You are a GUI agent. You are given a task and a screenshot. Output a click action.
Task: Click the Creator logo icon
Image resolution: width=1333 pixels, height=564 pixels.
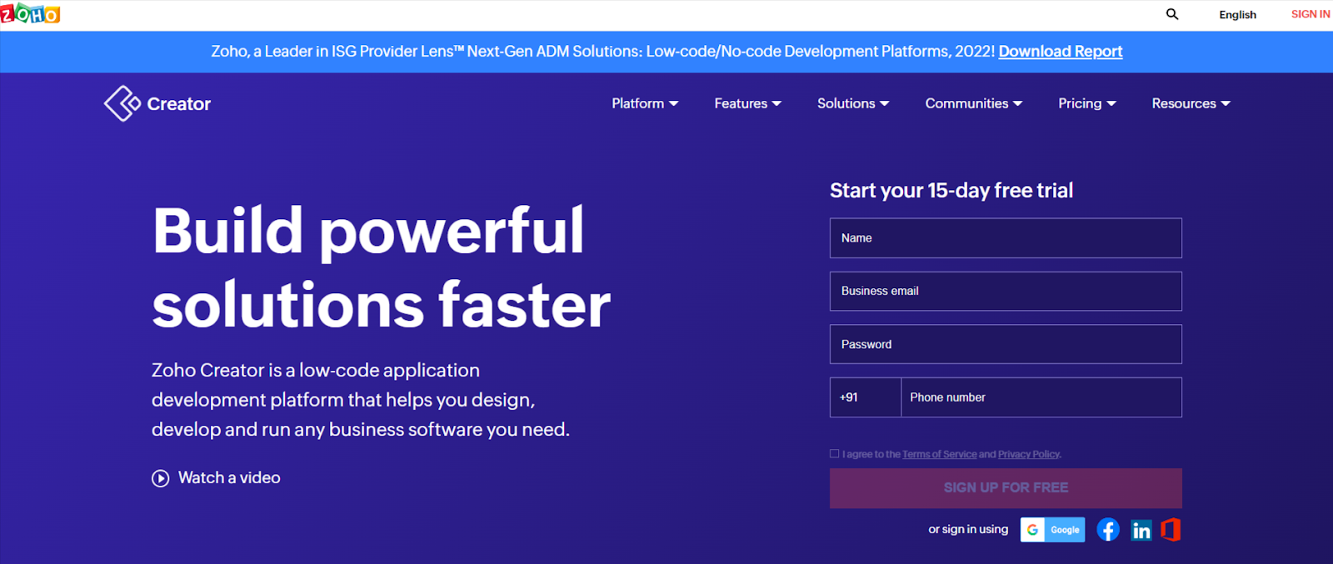[x=122, y=103]
